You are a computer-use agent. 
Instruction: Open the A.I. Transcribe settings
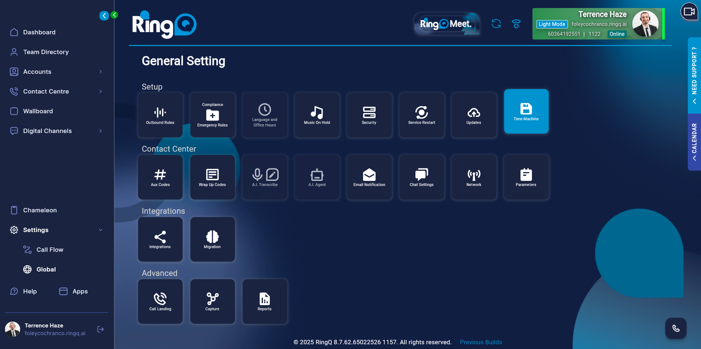(x=264, y=177)
